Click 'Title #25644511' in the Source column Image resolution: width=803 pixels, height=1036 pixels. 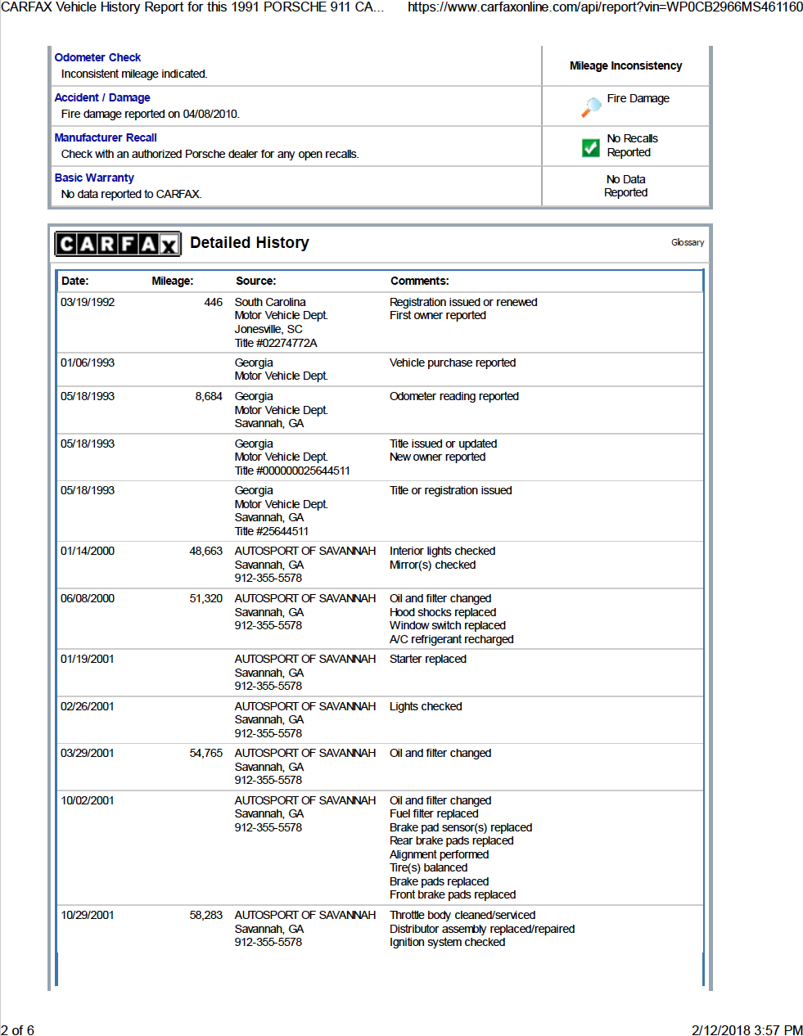(272, 531)
